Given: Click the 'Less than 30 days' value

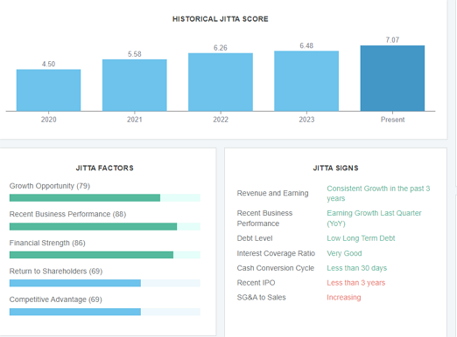Looking at the screenshot, I should 356,268.
